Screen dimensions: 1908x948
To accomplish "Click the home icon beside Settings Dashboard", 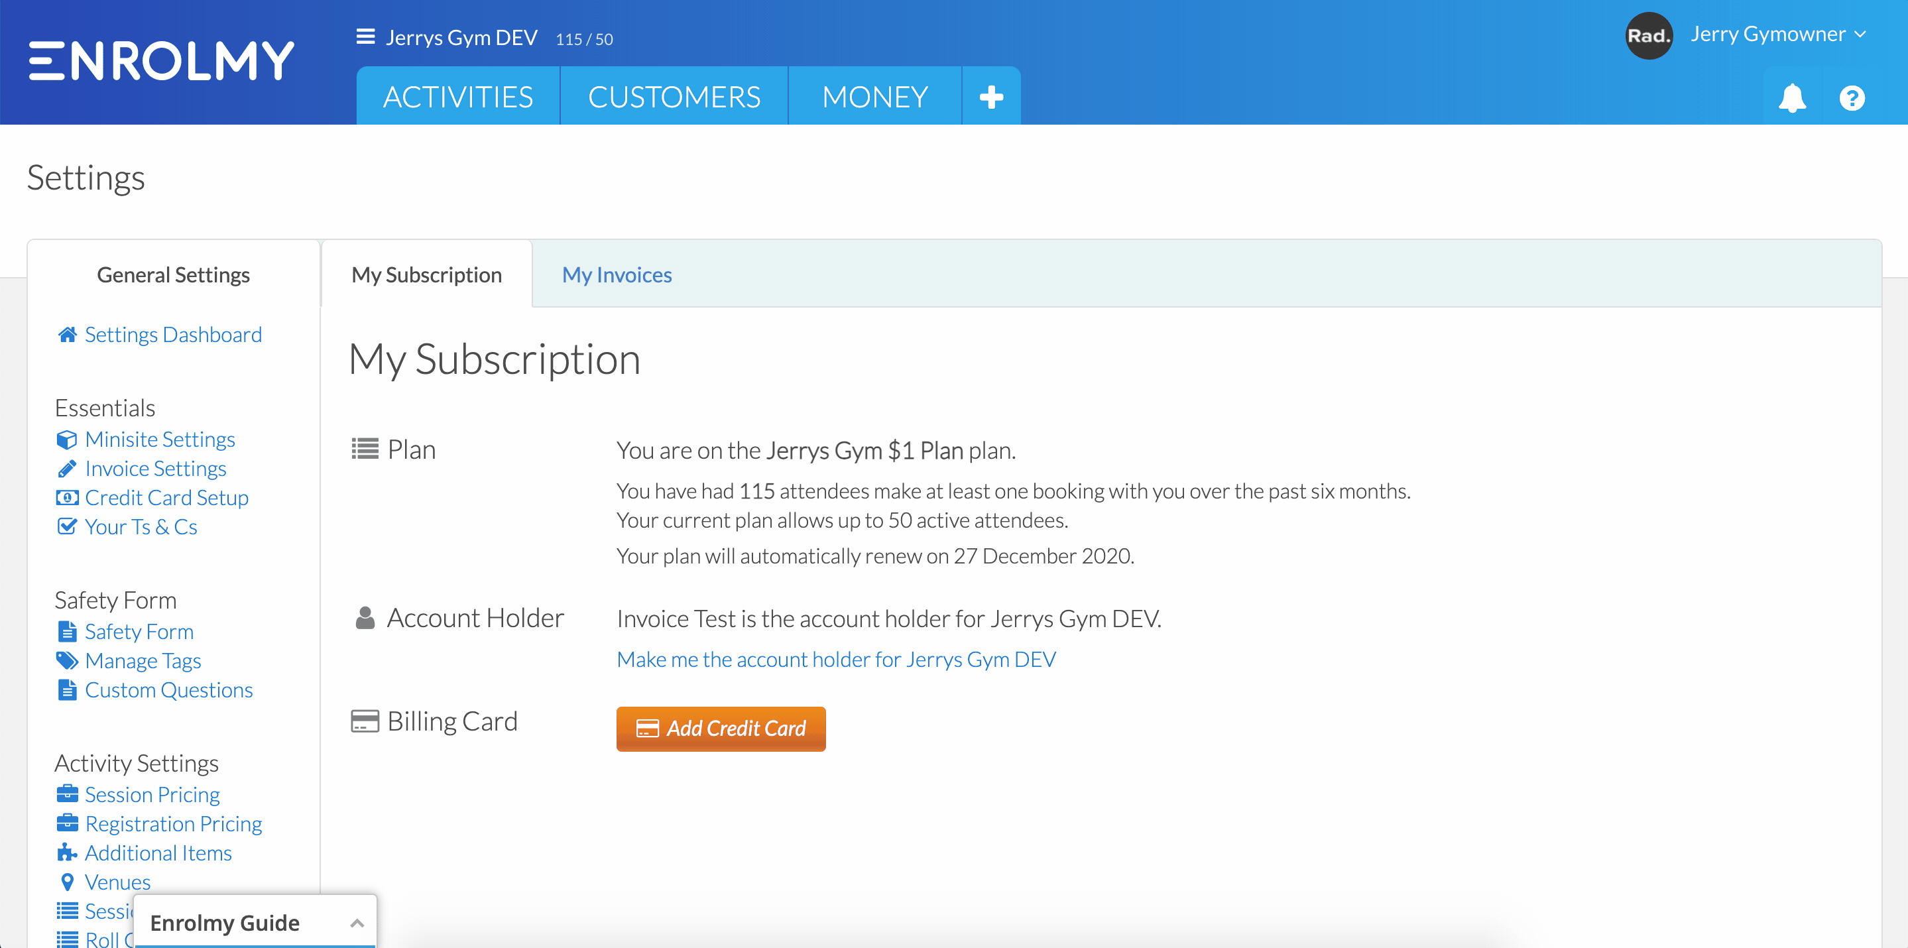I will [x=68, y=334].
